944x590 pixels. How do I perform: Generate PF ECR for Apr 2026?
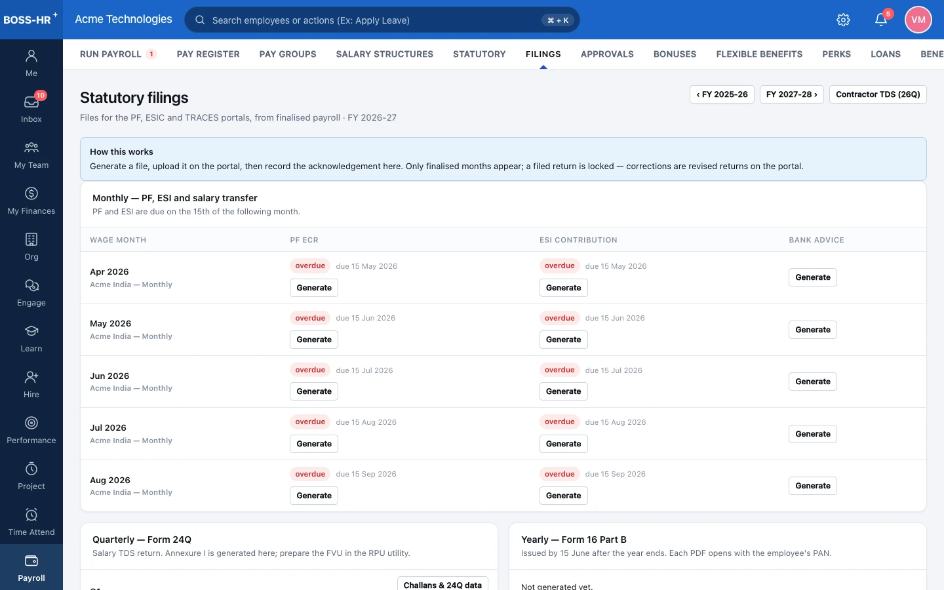pyautogui.click(x=314, y=288)
